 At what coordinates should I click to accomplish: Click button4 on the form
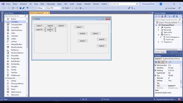pyautogui.click(x=102, y=46)
